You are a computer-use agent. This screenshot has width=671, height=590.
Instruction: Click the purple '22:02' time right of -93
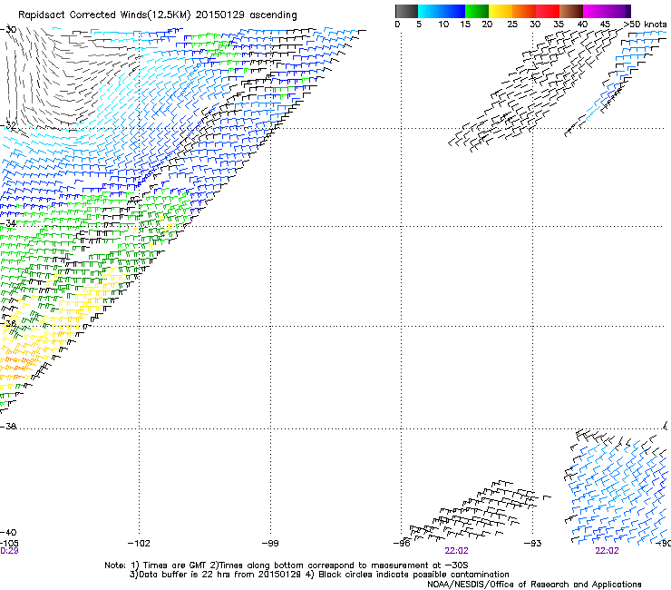click(608, 551)
